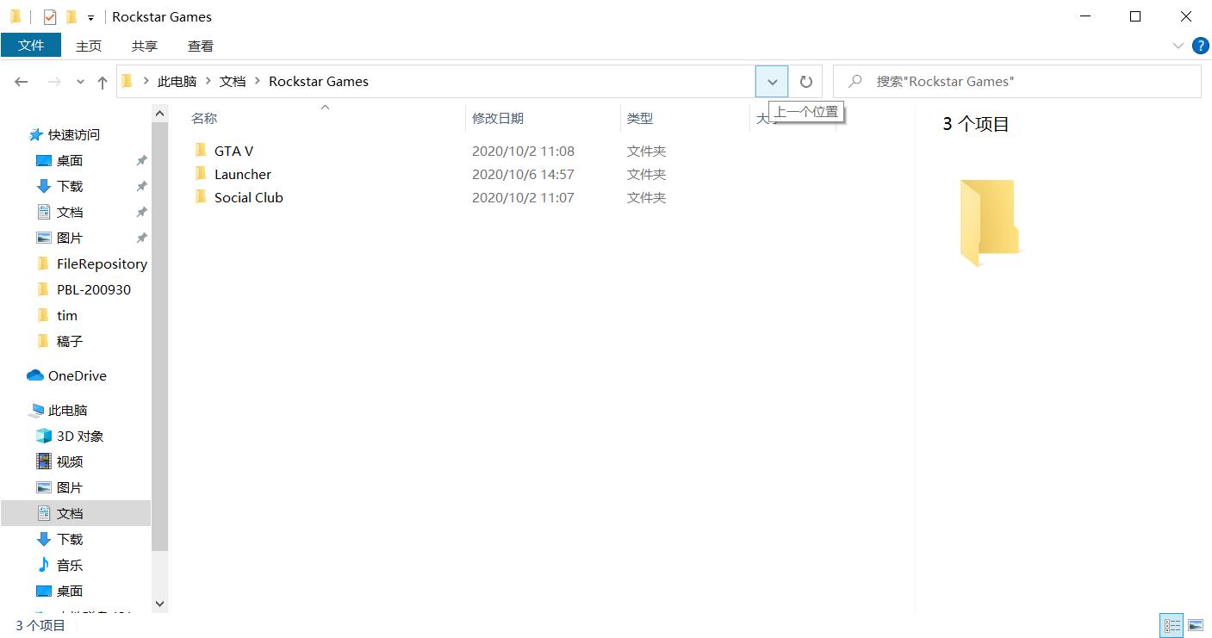Screen dimensions: 1212x638
Task: Click the large folder thumbnail in the preview pane
Action: pos(989,222)
